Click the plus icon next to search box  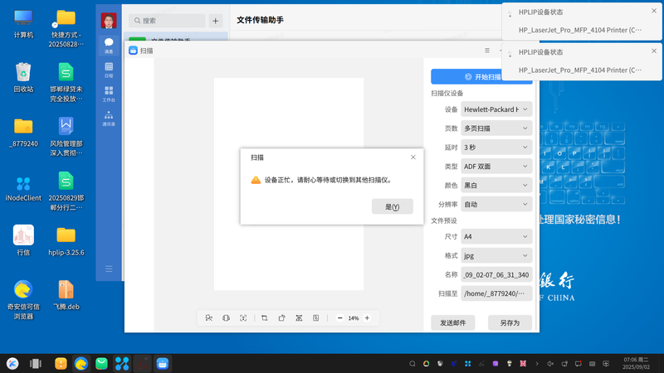216,21
